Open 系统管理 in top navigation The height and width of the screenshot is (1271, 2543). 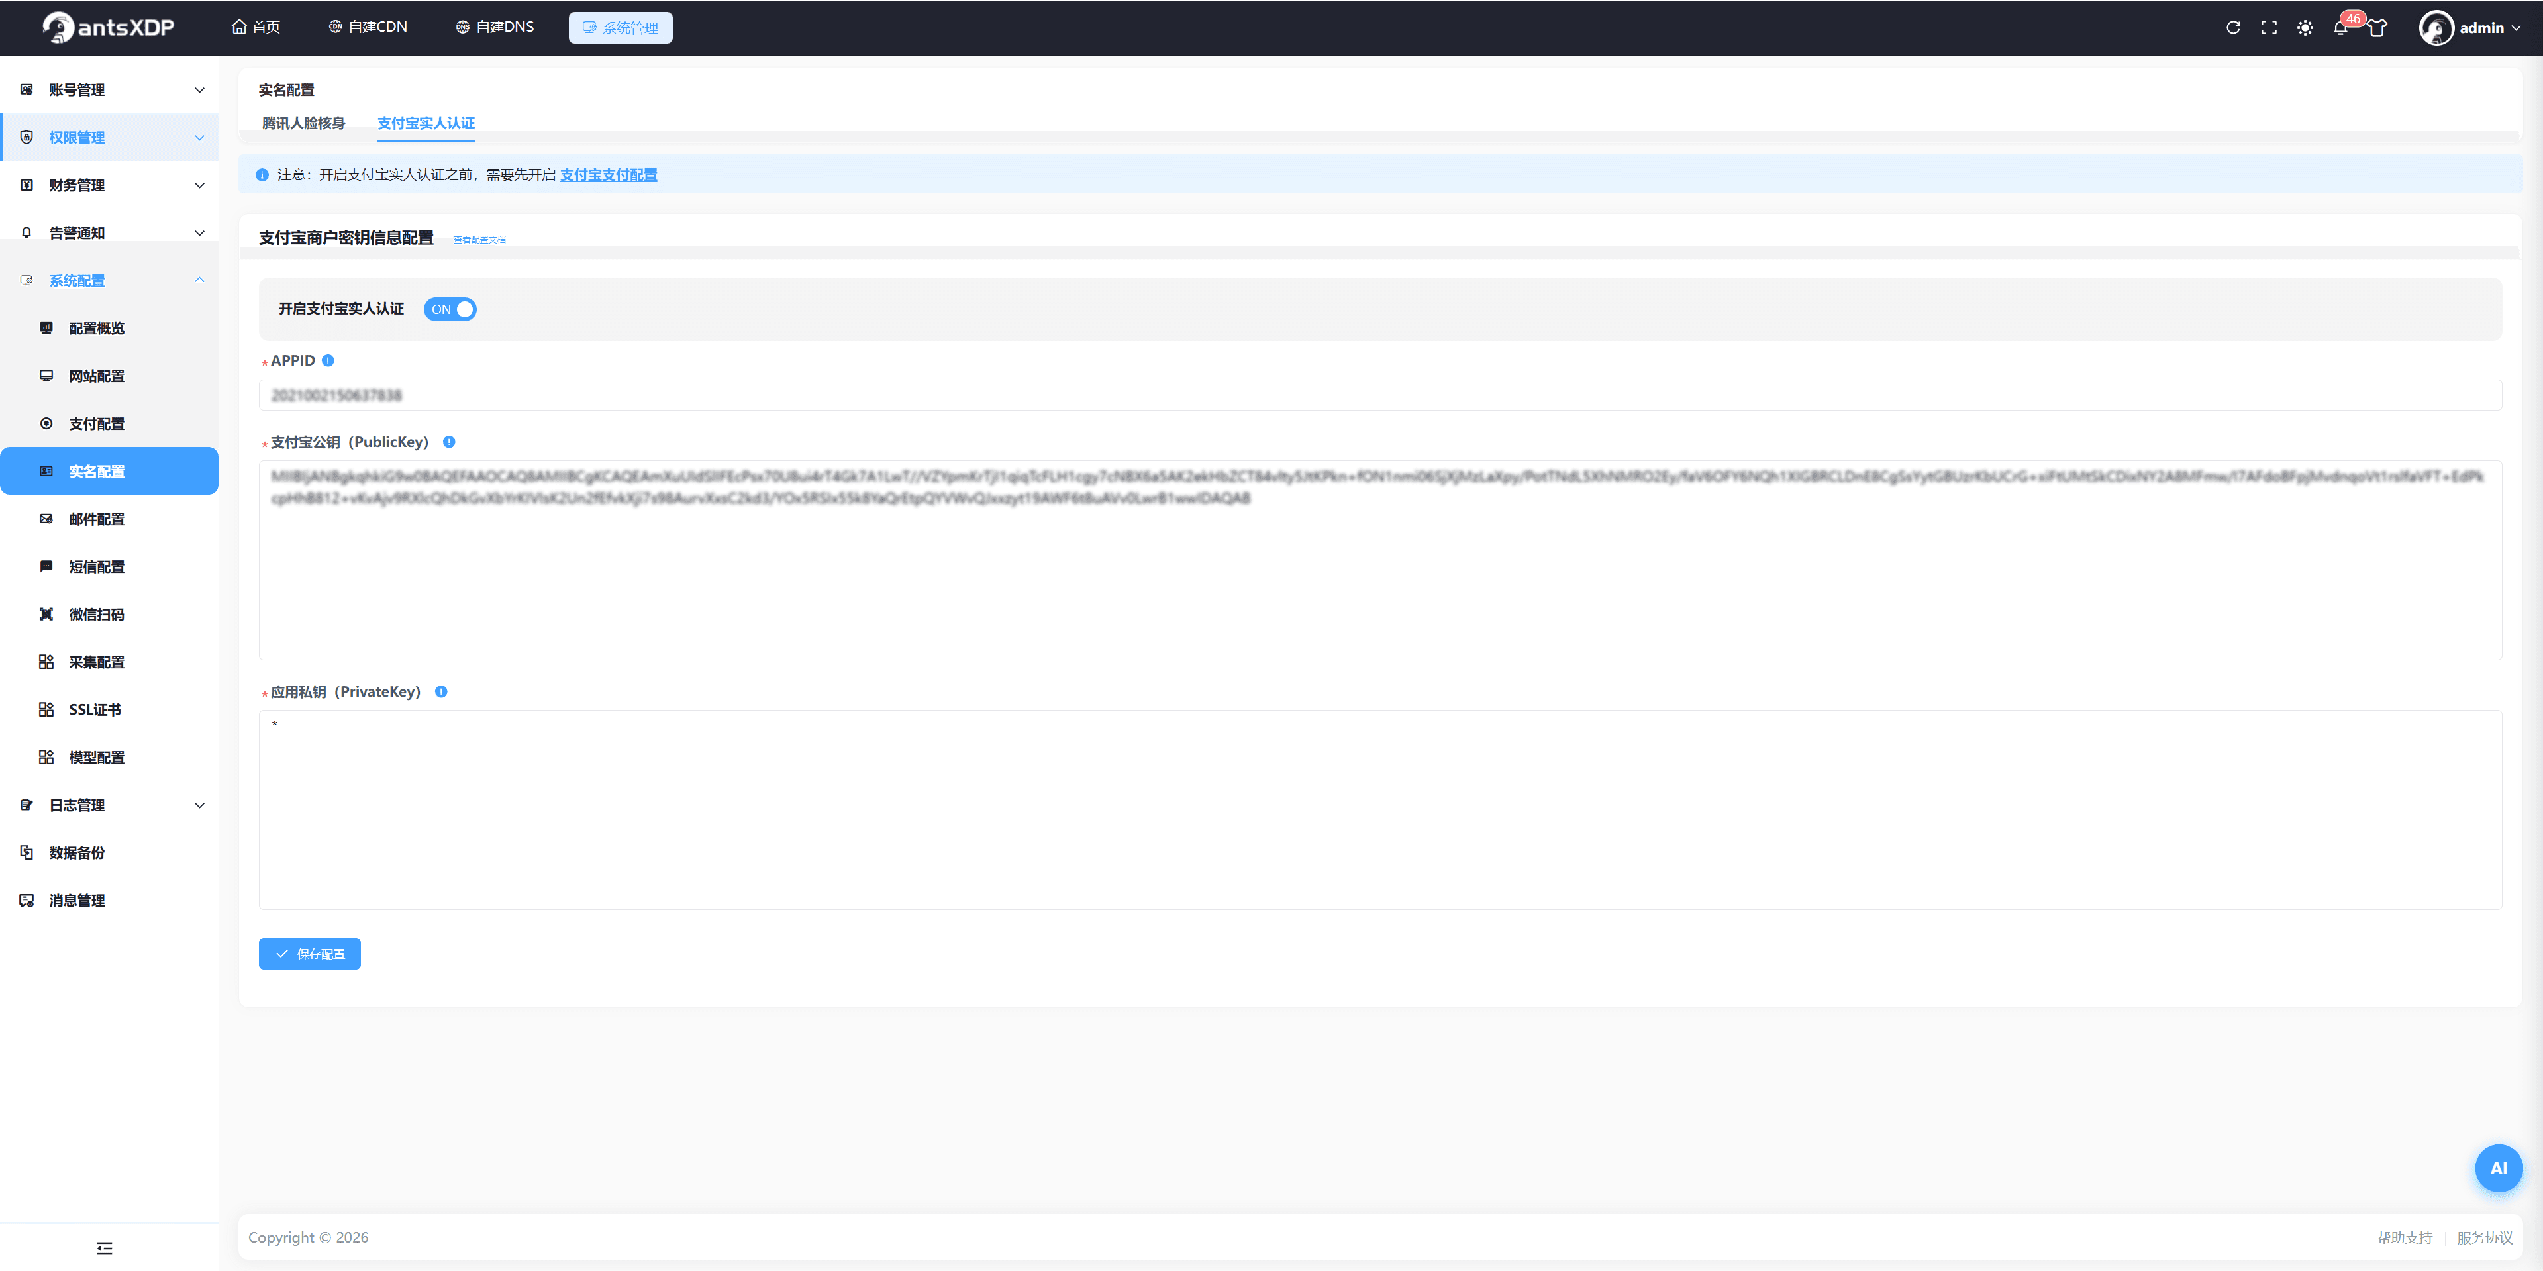point(620,28)
